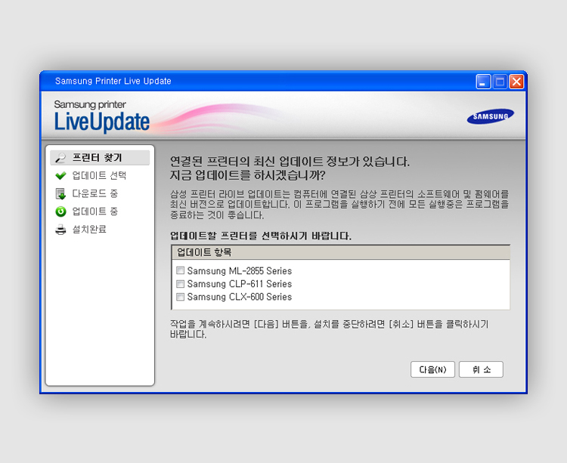
Task: Click the download icon beside 다운로드 중
Action: [60, 193]
